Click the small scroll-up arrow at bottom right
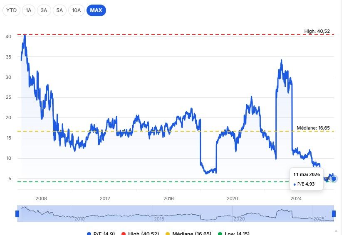The height and width of the screenshot is (235, 344). pos(336,230)
